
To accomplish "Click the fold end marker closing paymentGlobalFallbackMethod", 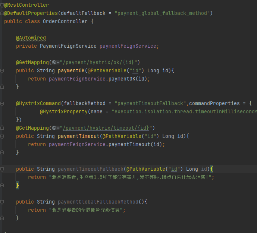I will point(2,218).
